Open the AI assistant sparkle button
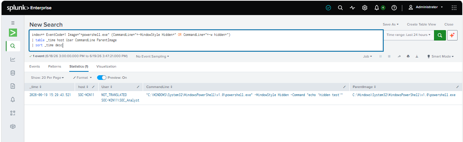Screen dimensions: 463x142 point(452,35)
